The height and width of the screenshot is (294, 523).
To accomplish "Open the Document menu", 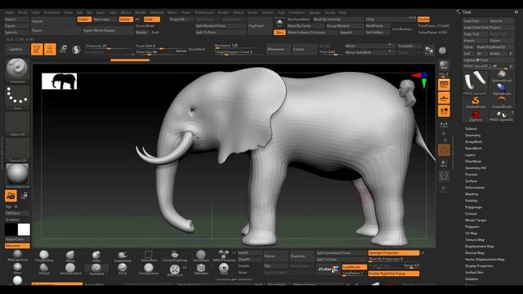I will coord(51,12).
